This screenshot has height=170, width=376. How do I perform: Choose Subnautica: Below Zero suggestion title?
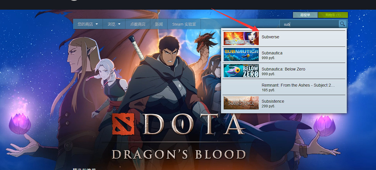(283, 69)
